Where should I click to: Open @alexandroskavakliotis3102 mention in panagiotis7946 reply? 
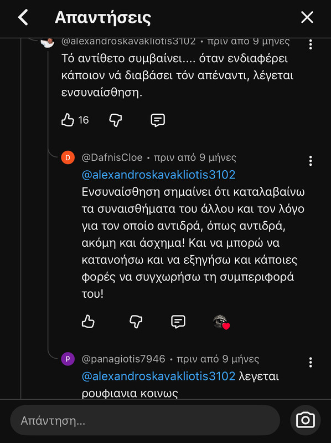tap(158, 376)
